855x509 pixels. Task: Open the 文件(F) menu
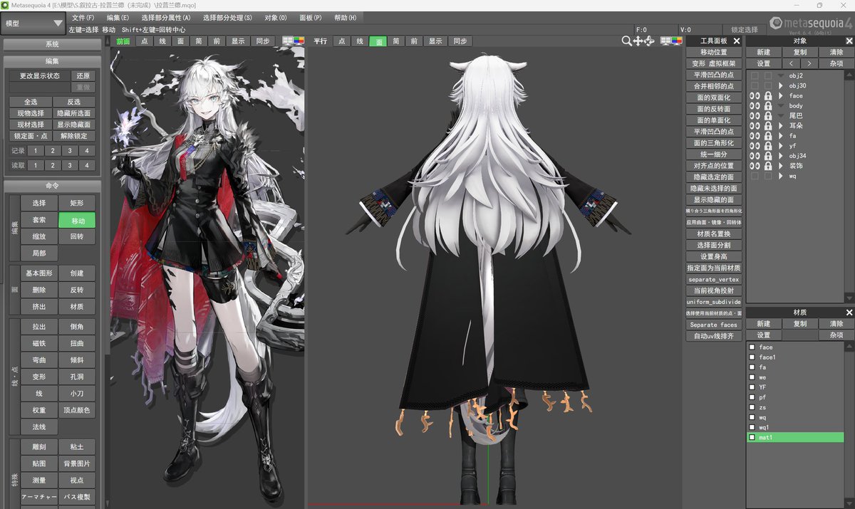[x=83, y=18]
